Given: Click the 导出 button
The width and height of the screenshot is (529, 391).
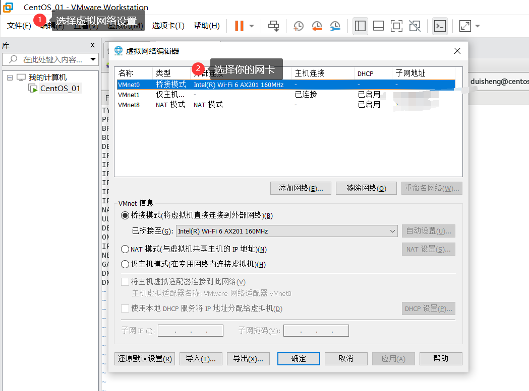Looking at the screenshot, I should 248,359.
